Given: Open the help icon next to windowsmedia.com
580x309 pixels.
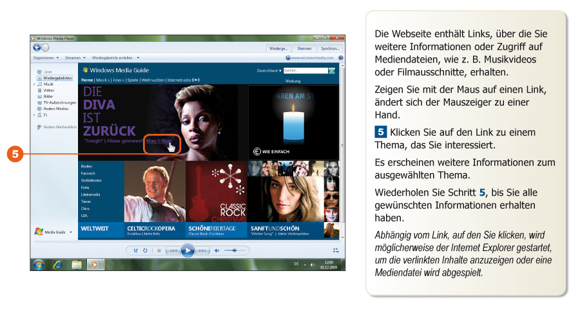Looking at the screenshot, I should click(x=341, y=58).
